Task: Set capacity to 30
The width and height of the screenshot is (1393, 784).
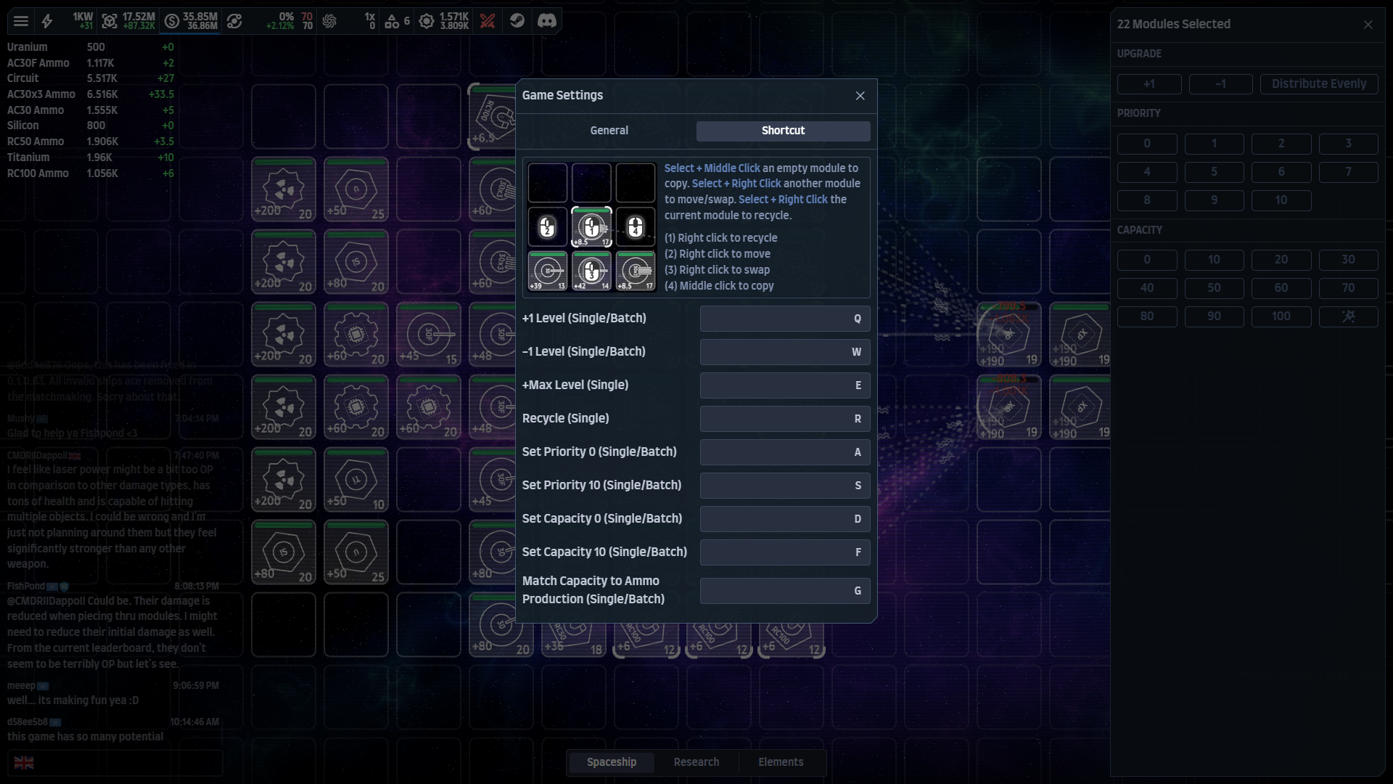Action: 1348,260
